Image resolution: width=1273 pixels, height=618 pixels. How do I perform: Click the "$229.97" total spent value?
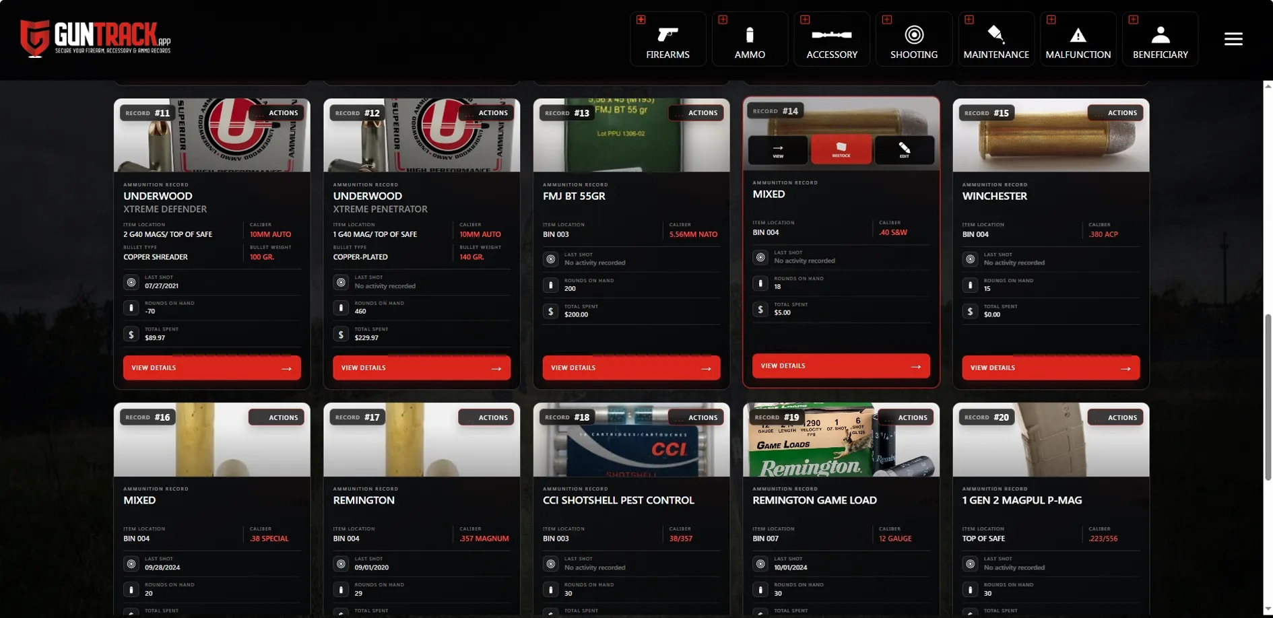tap(366, 338)
